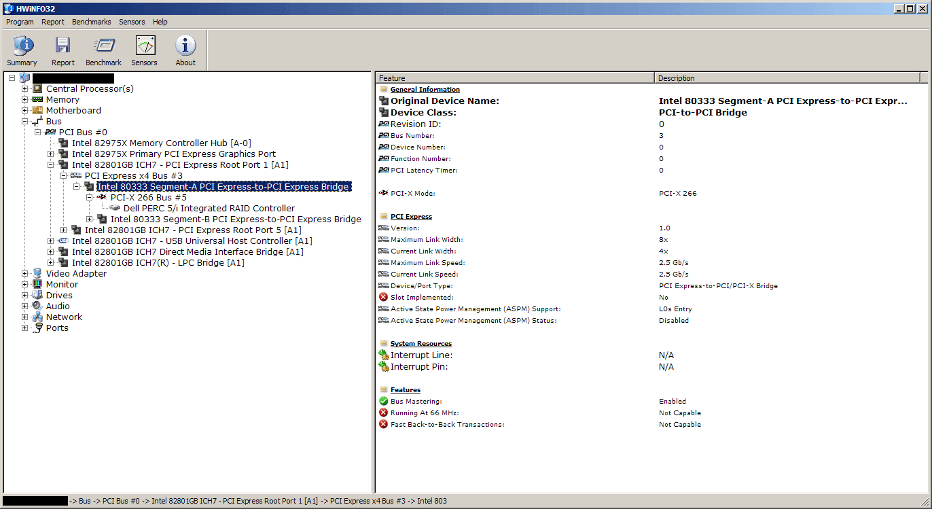This screenshot has width=932, height=509.
Task: Click the Running At 66 MHz red icon
Action: (x=384, y=413)
